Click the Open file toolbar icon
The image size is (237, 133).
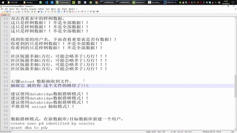tap(4, 11)
